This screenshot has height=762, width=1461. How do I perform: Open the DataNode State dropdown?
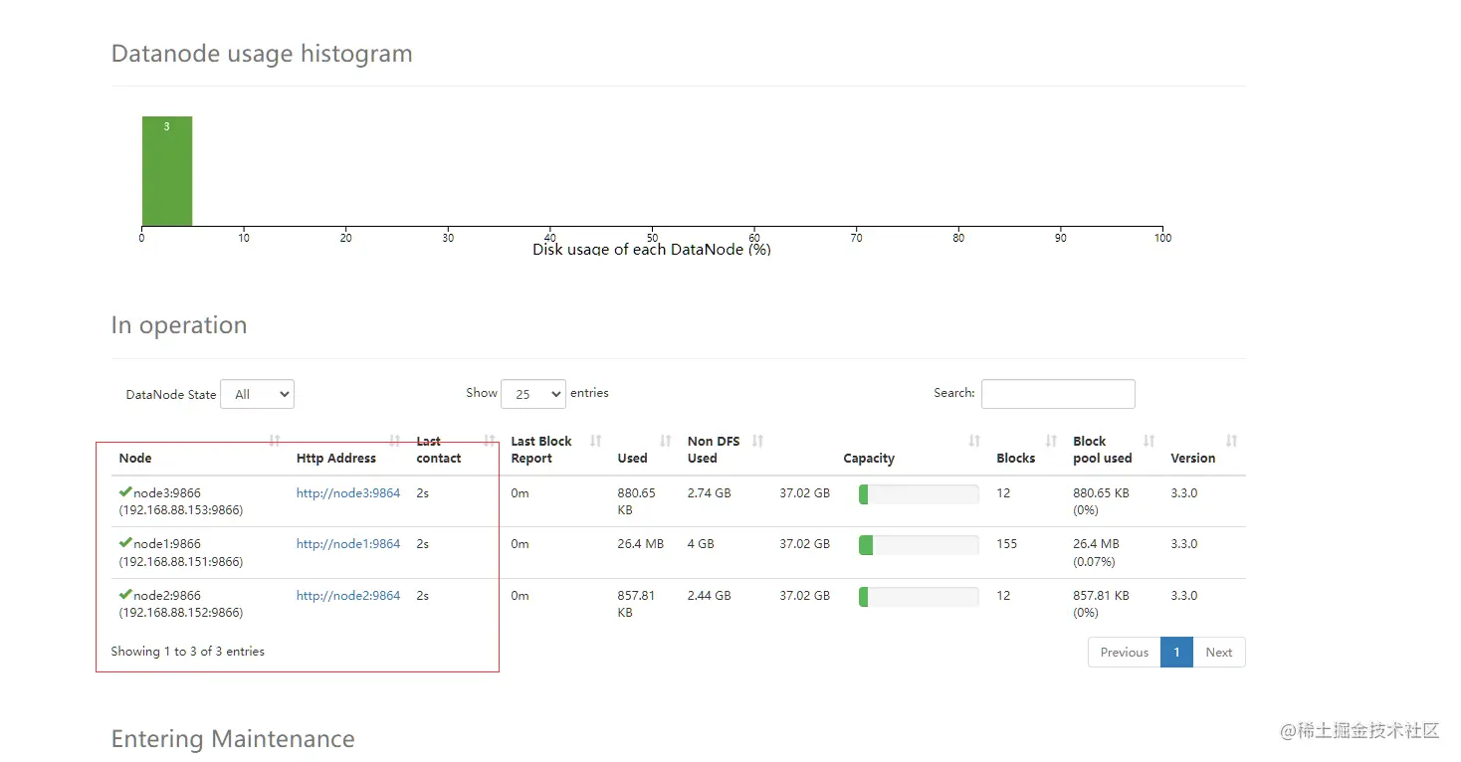(257, 394)
